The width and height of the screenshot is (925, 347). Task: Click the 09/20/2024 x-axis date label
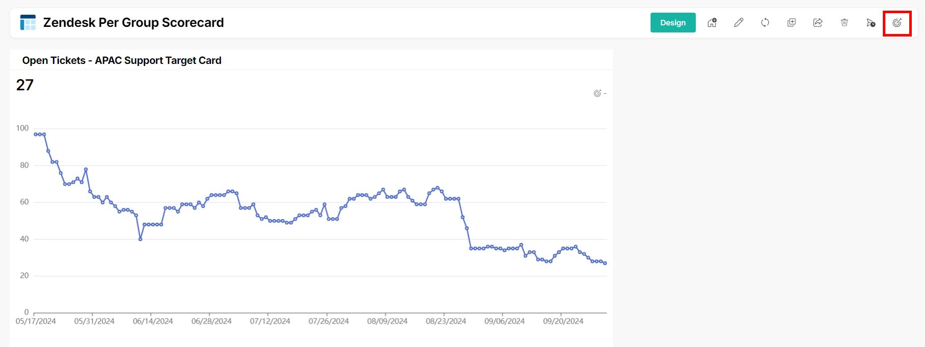(x=563, y=321)
